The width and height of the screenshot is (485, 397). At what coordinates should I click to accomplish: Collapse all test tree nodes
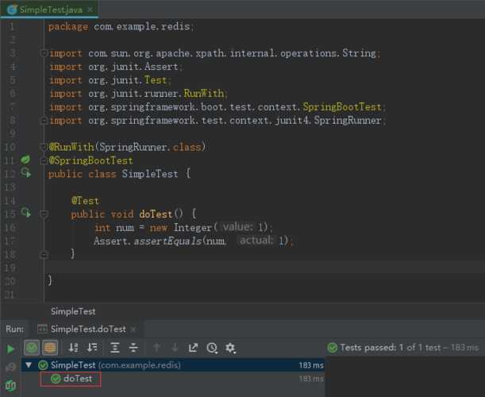(133, 348)
